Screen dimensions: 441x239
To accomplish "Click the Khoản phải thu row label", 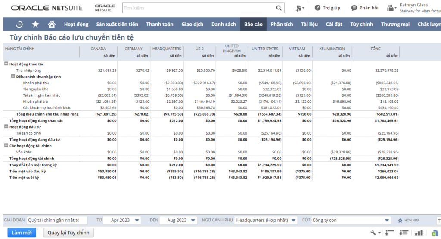I will click(x=36, y=83).
